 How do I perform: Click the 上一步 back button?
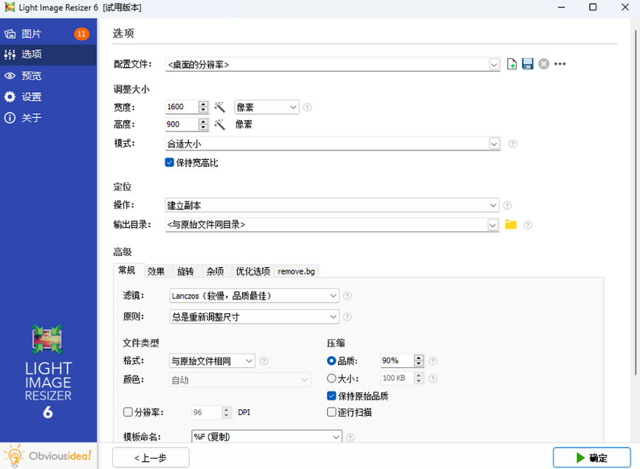(x=151, y=458)
